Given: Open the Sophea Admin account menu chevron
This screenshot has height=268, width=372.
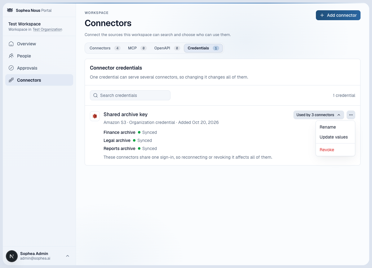Looking at the screenshot, I should (x=68, y=256).
